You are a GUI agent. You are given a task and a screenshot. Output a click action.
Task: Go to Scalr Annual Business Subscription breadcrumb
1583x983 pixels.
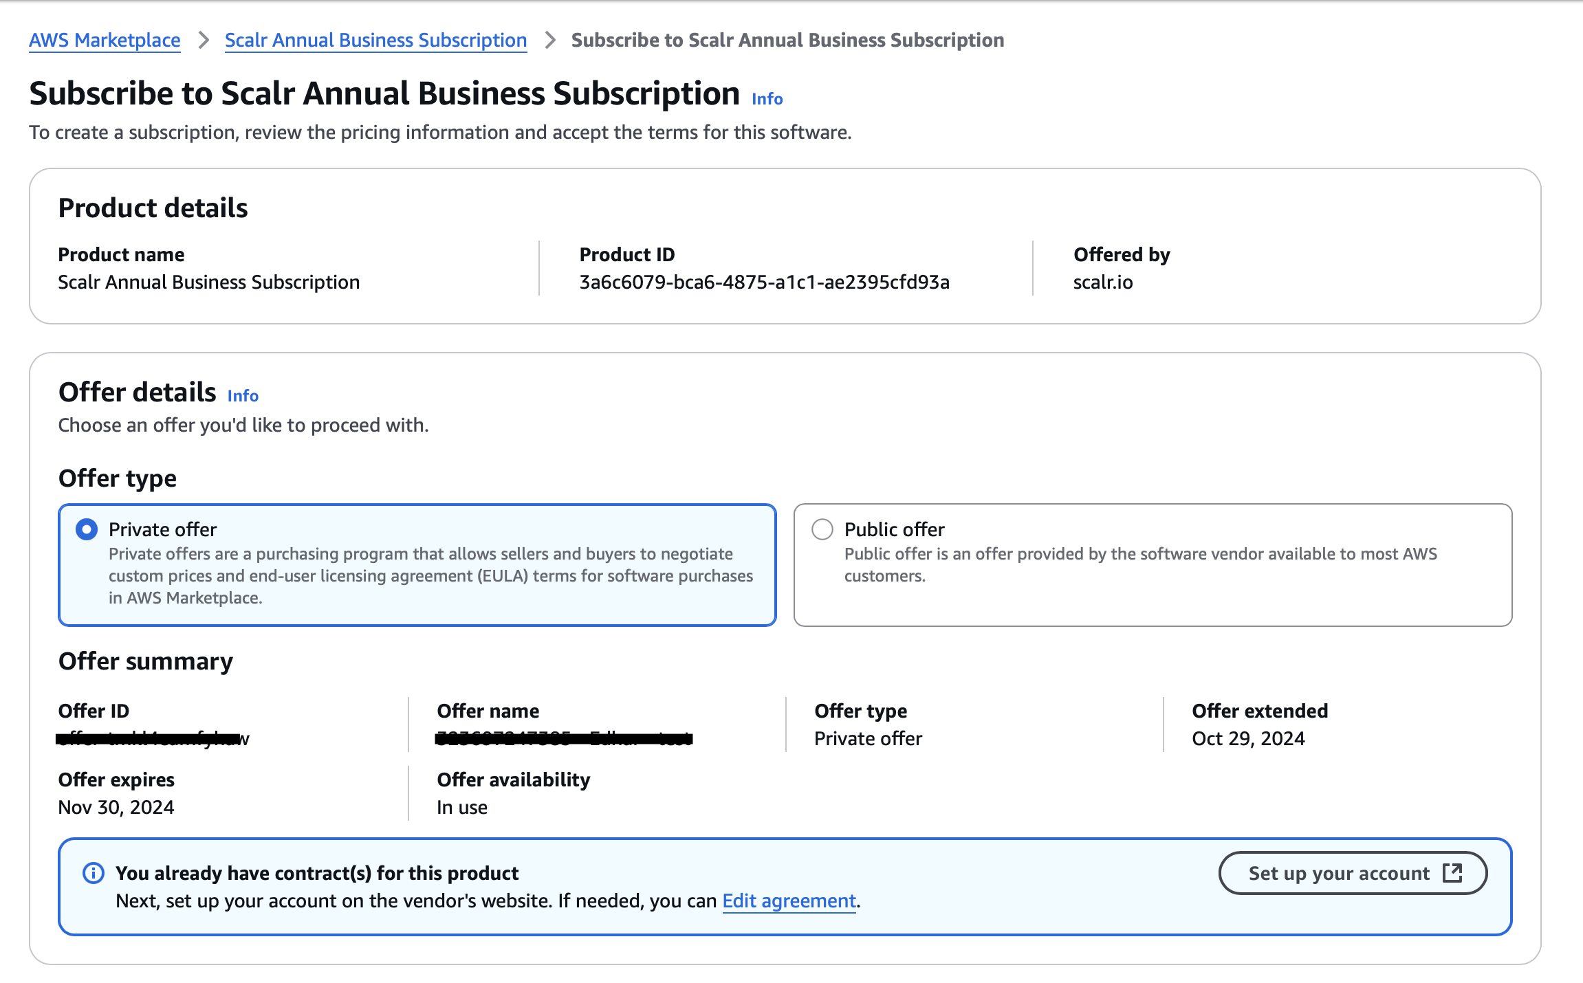tap(375, 40)
